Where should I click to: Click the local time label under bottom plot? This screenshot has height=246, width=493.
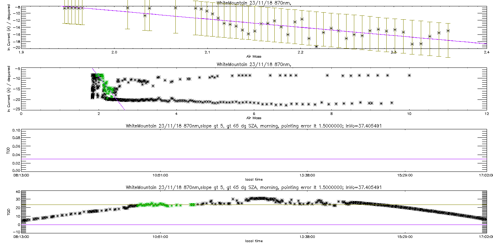tap(254, 241)
